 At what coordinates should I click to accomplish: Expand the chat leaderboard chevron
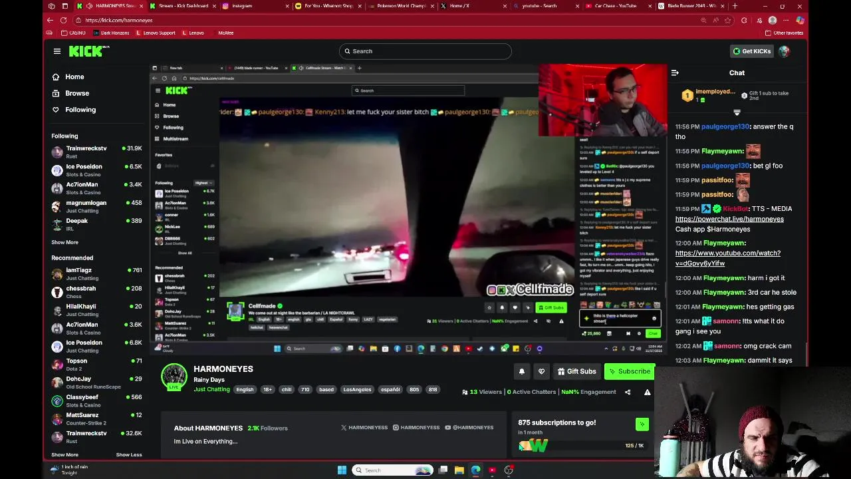tap(737, 112)
